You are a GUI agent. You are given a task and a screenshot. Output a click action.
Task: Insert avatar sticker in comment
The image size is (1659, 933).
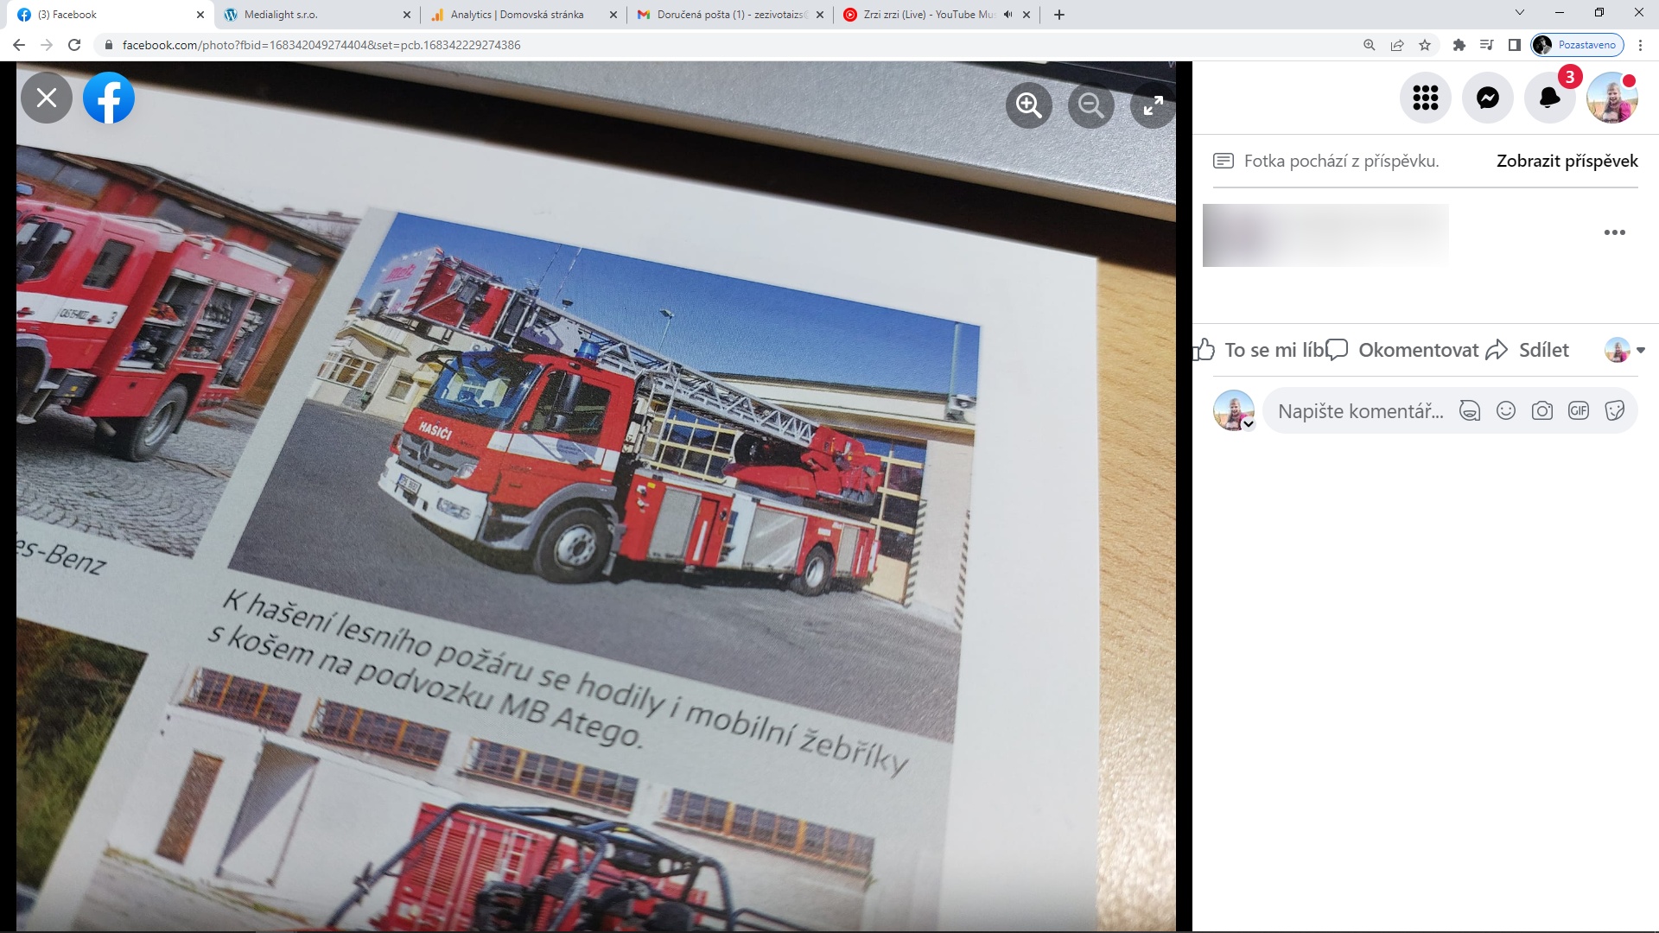(x=1470, y=411)
